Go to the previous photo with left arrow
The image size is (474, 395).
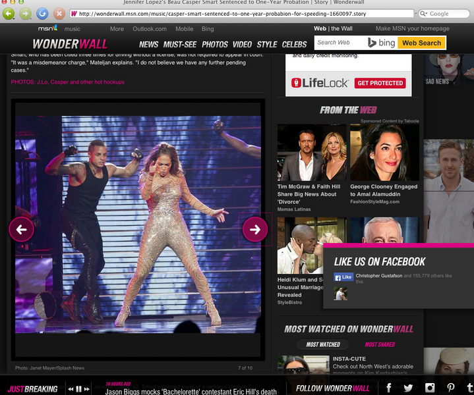pyautogui.click(x=21, y=229)
